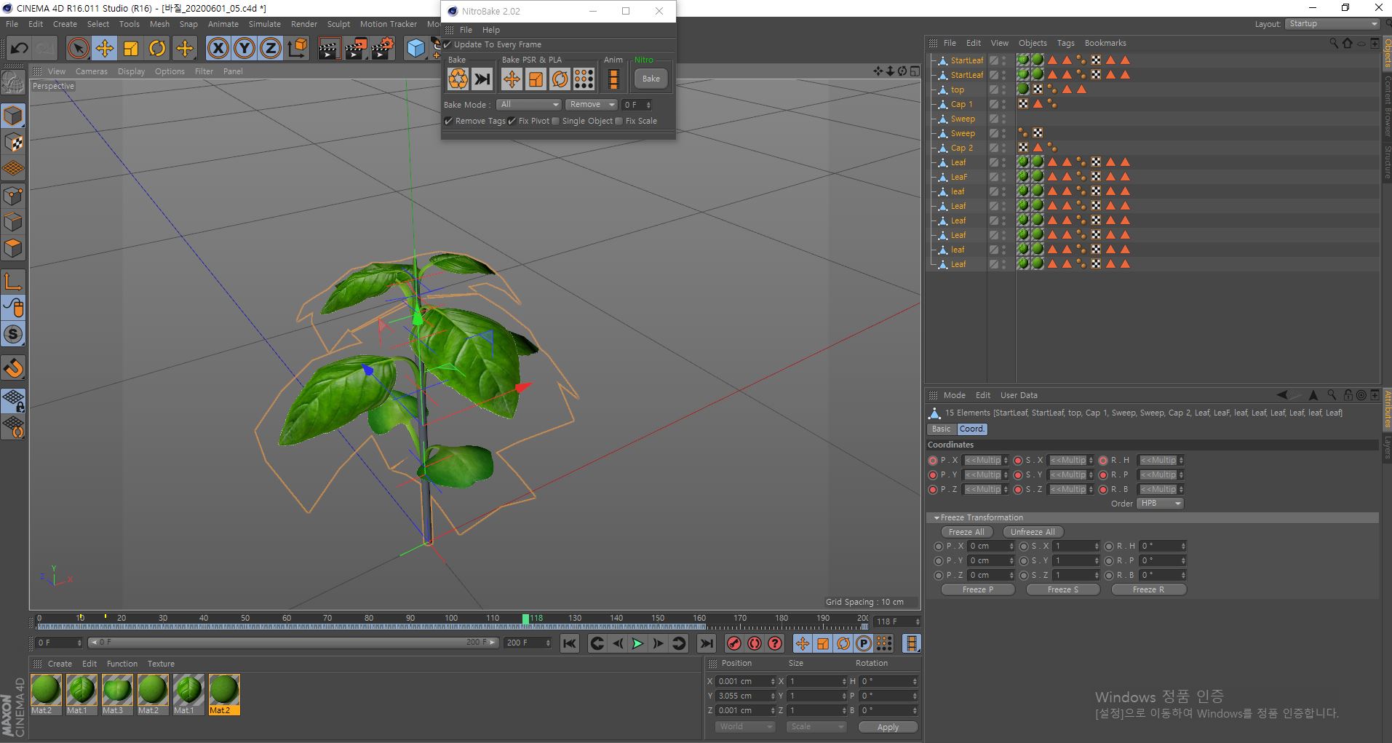Viewport: 1392px width, 743px height.
Task: Click NitroBake Anim filmstrip icon
Action: pos(613,79)
